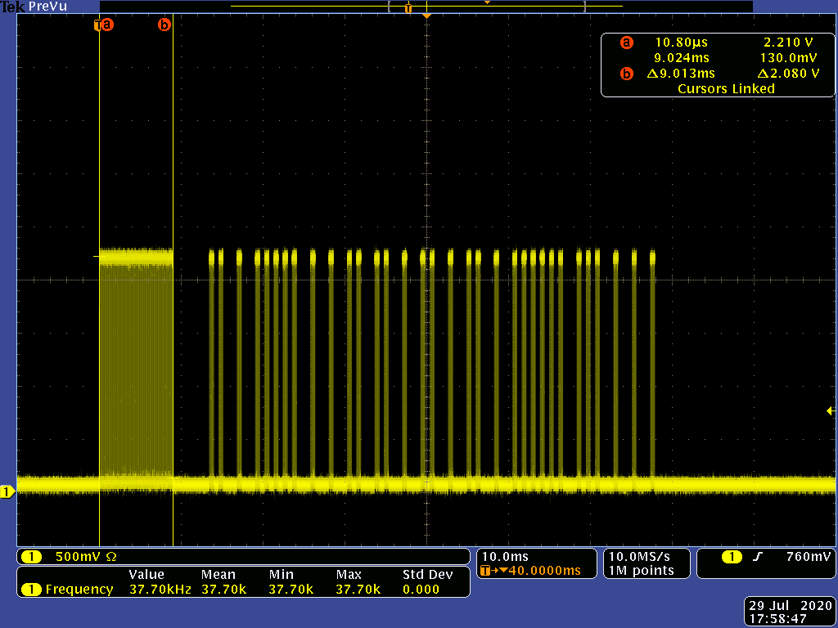Image resolution: width=838 pixels, height=628 pixels.
Task: Click the PreVu acquisition status label
Action: [48, 7]
